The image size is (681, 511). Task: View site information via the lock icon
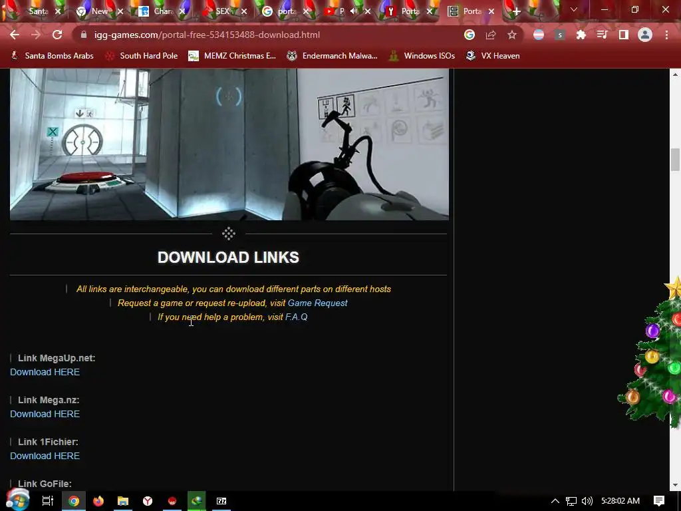[84, 35]
